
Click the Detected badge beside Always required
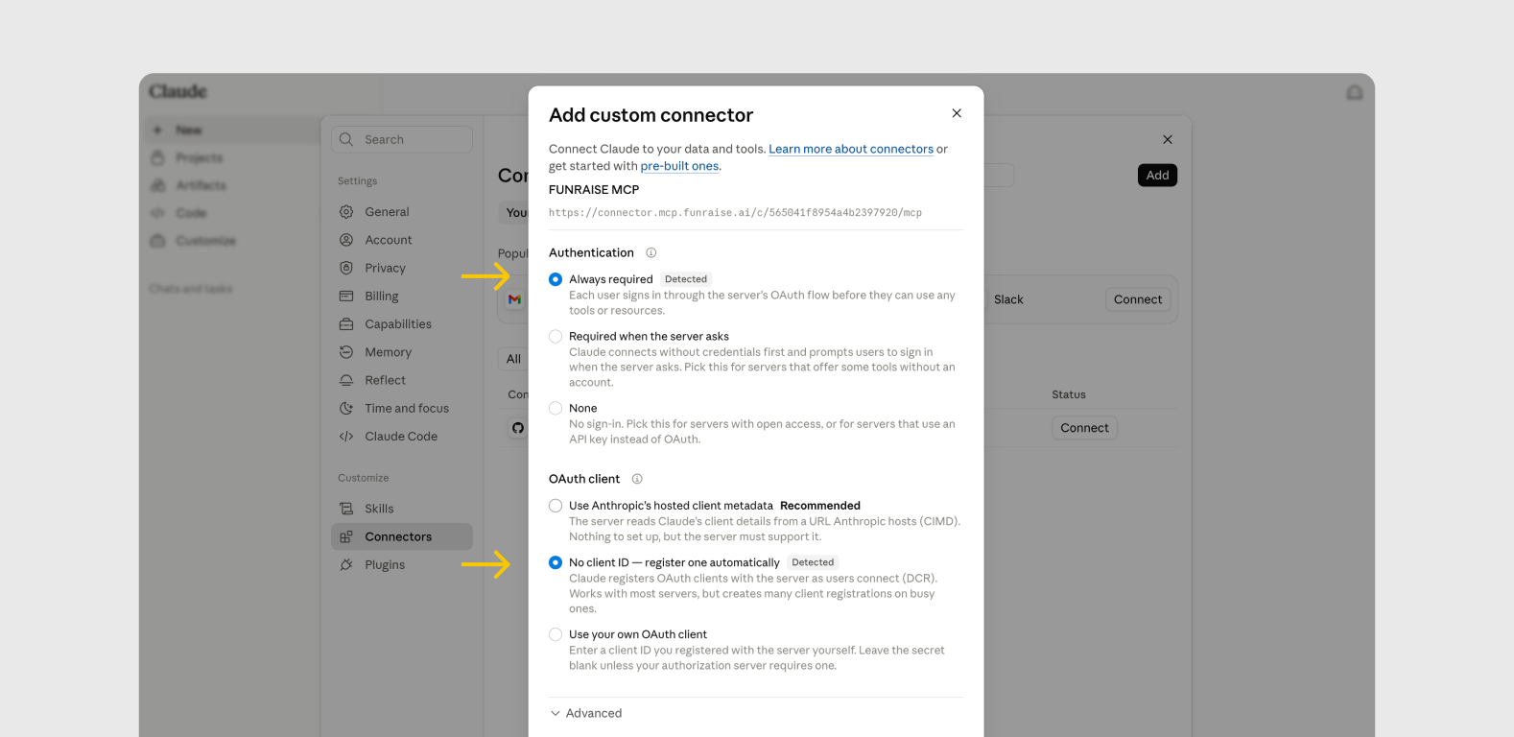click(686, 279)
